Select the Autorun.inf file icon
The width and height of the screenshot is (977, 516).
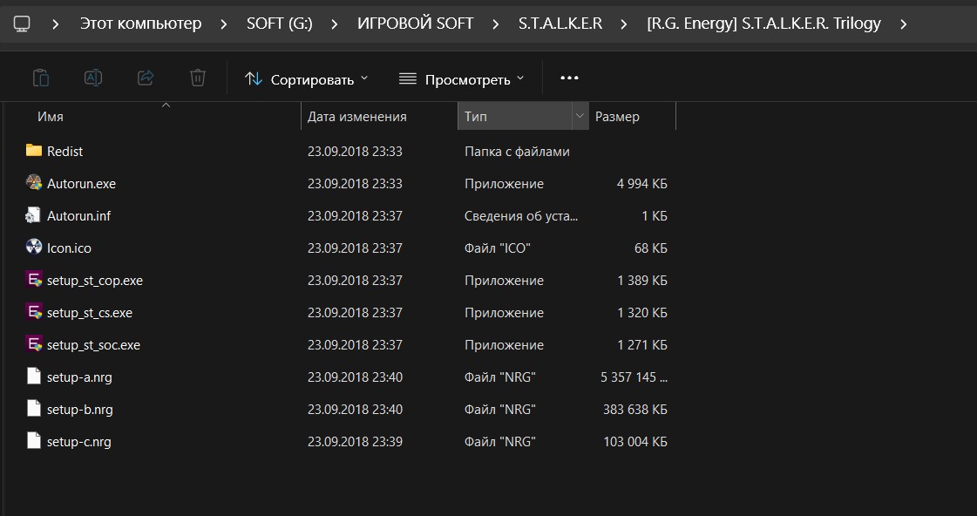pos(34,215)
